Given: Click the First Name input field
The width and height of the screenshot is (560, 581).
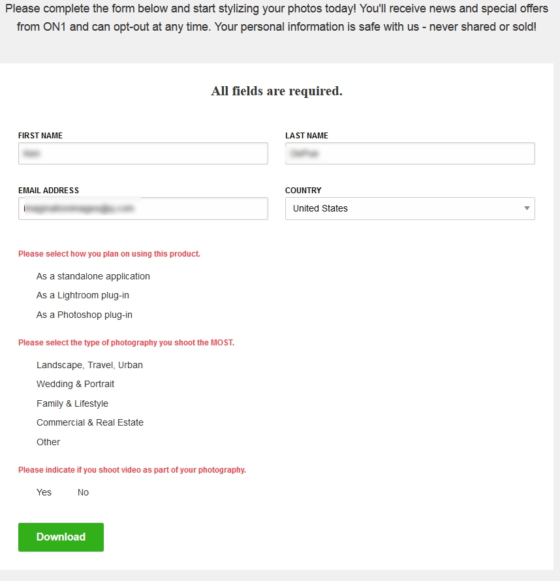Looking at the screenshot, I should 143,153.
